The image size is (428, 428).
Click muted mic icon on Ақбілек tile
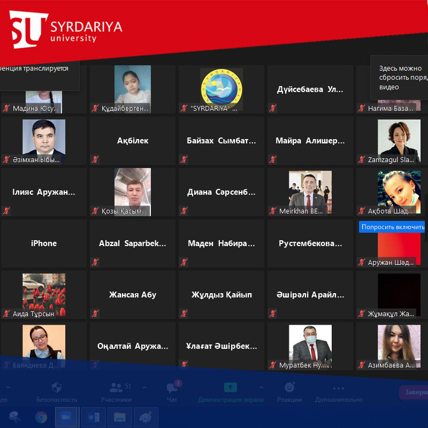tap(96, 159)
